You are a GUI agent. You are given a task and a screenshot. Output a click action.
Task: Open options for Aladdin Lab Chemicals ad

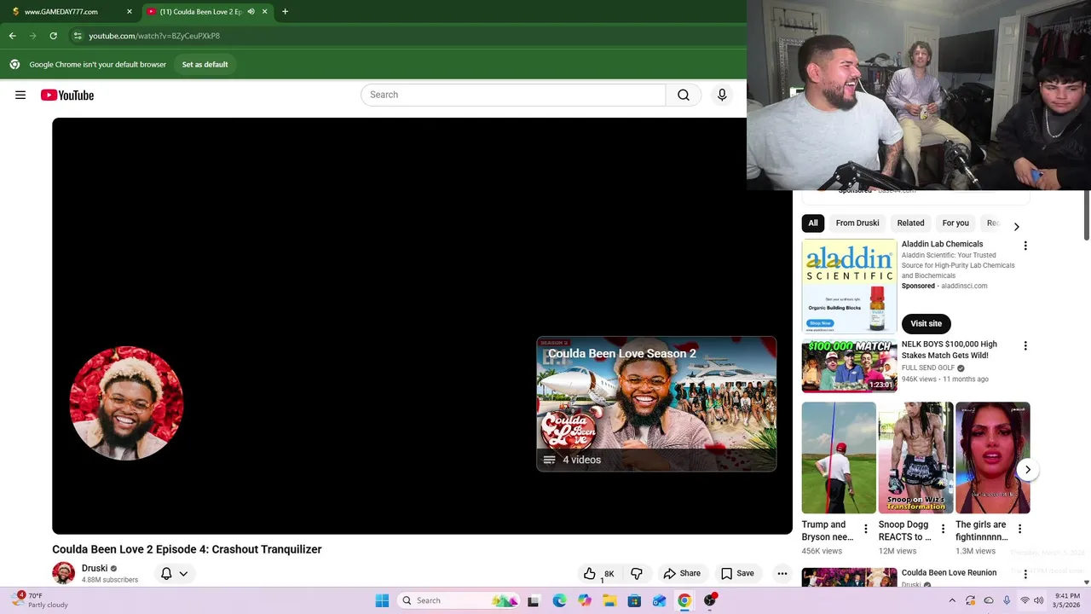(x=1025, y=246)
